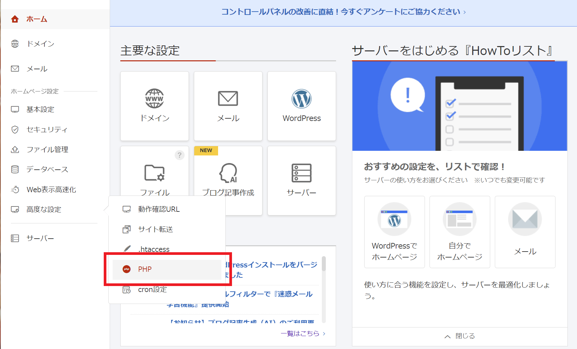Screen dimensions: 577x349
Task: Click the NEW badge on ブログ記事作成 card
Action: [206, 150]
